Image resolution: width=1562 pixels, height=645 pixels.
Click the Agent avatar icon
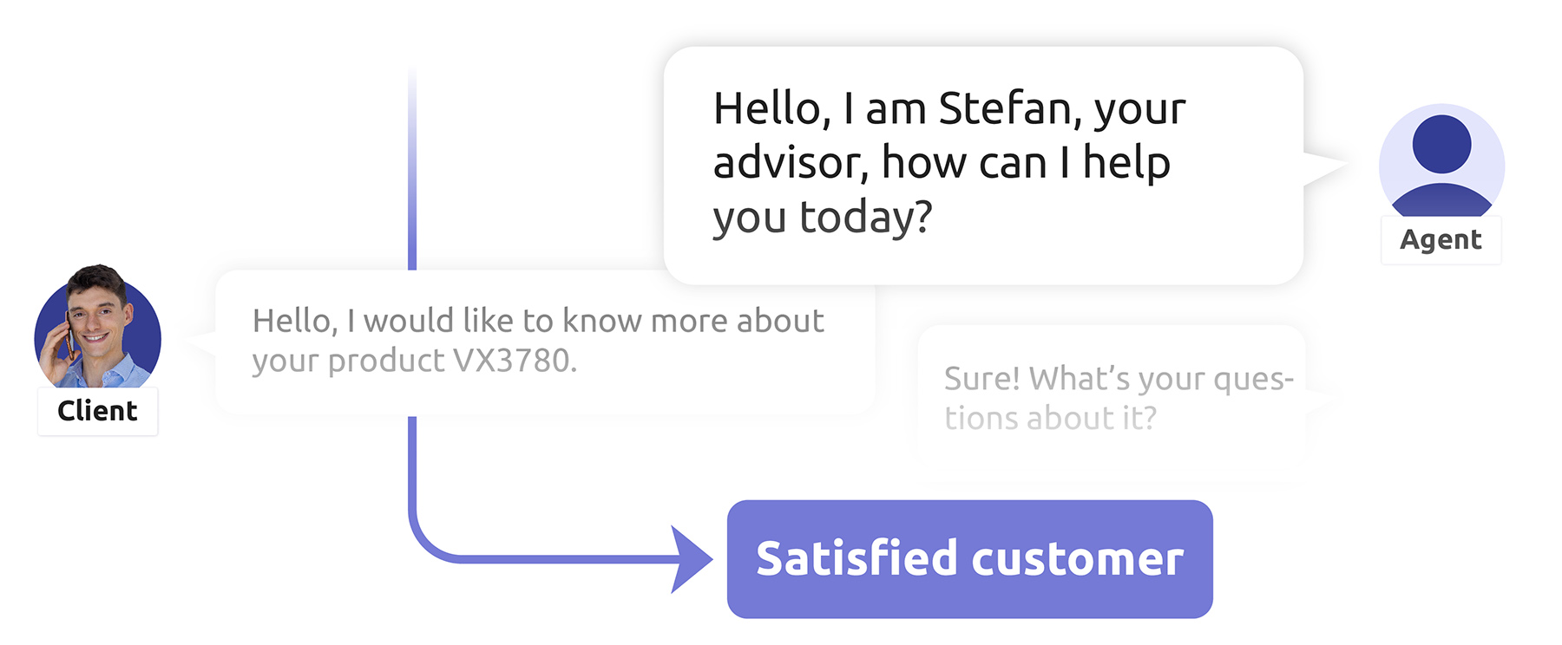(1441, 162)
